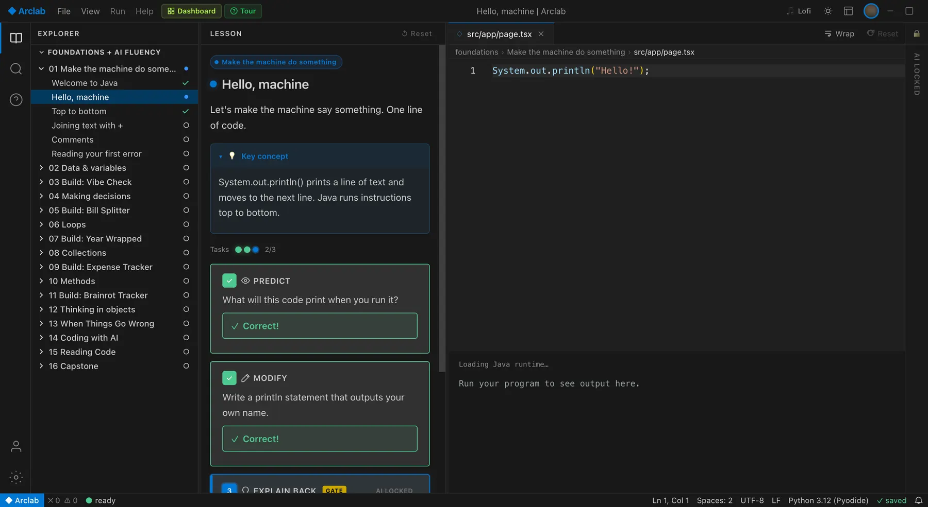
Task: Select the Python 3.12 (Pyodide) language status
Action: click(x=828, y=500)
